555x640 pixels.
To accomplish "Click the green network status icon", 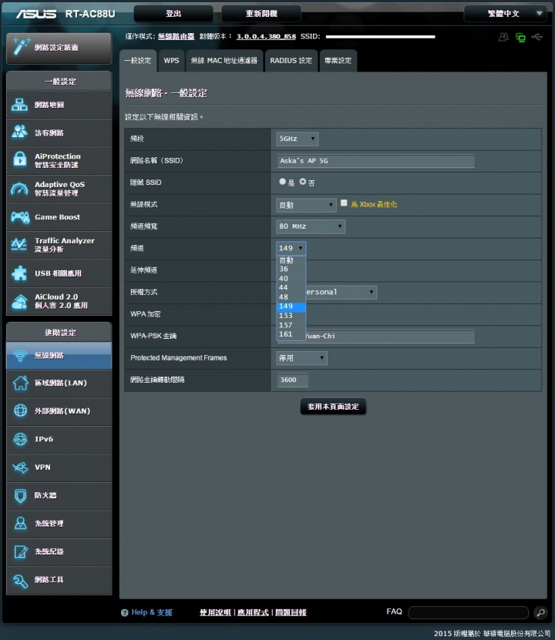I will pyautogui.click(x=520, y=38).
